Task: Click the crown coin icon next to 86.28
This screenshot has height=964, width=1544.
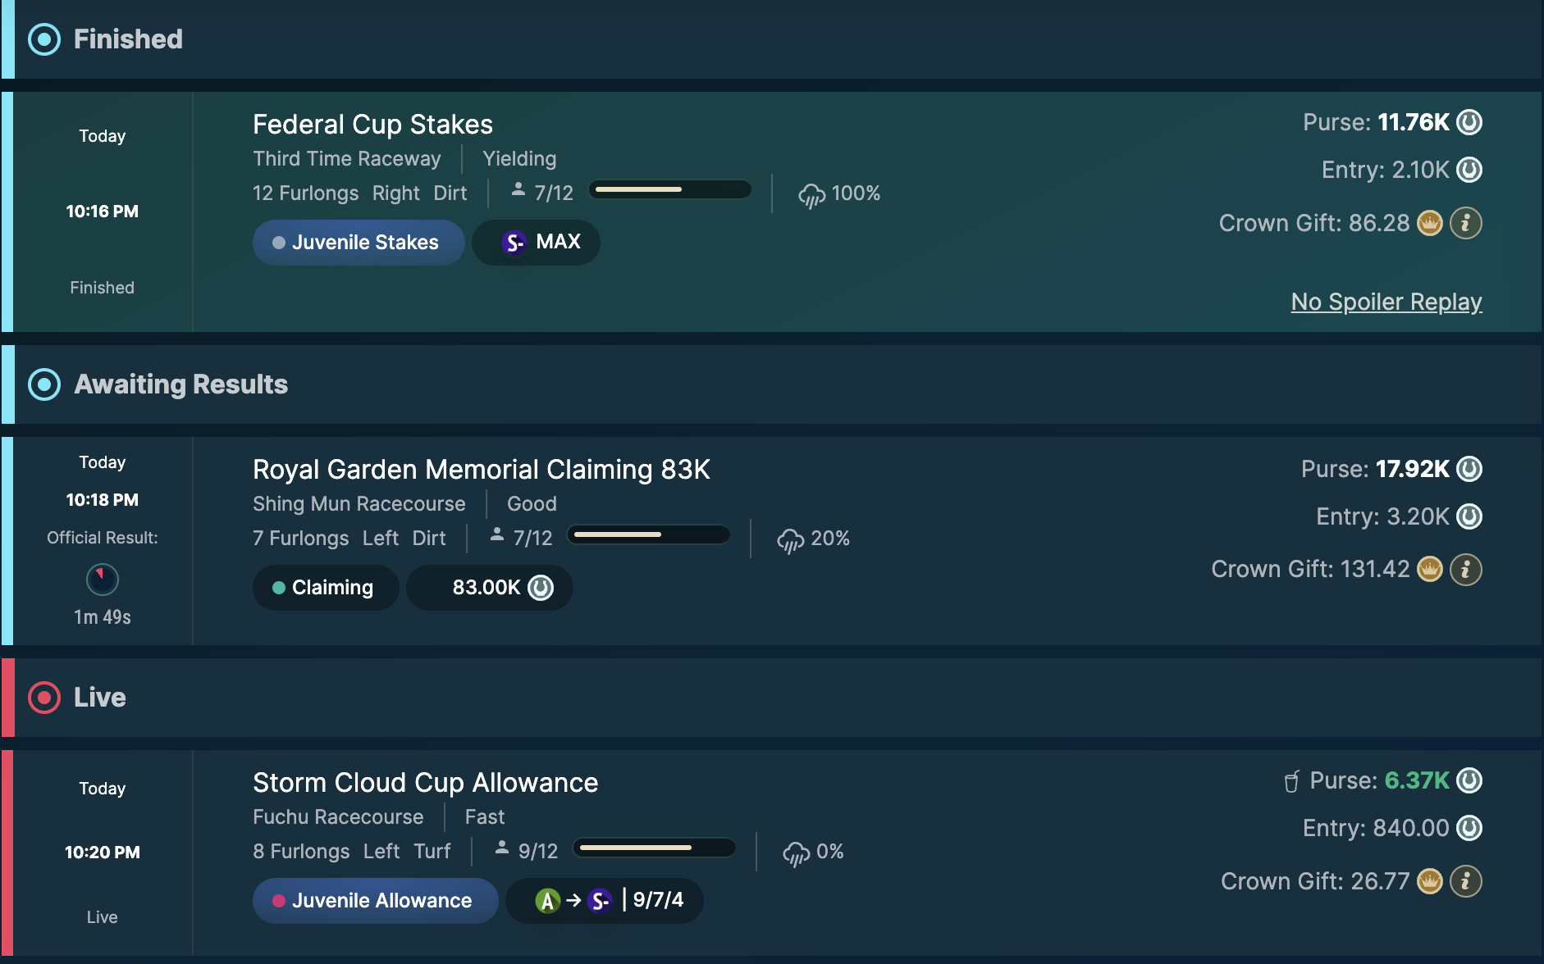Action: pos(1430,223)
